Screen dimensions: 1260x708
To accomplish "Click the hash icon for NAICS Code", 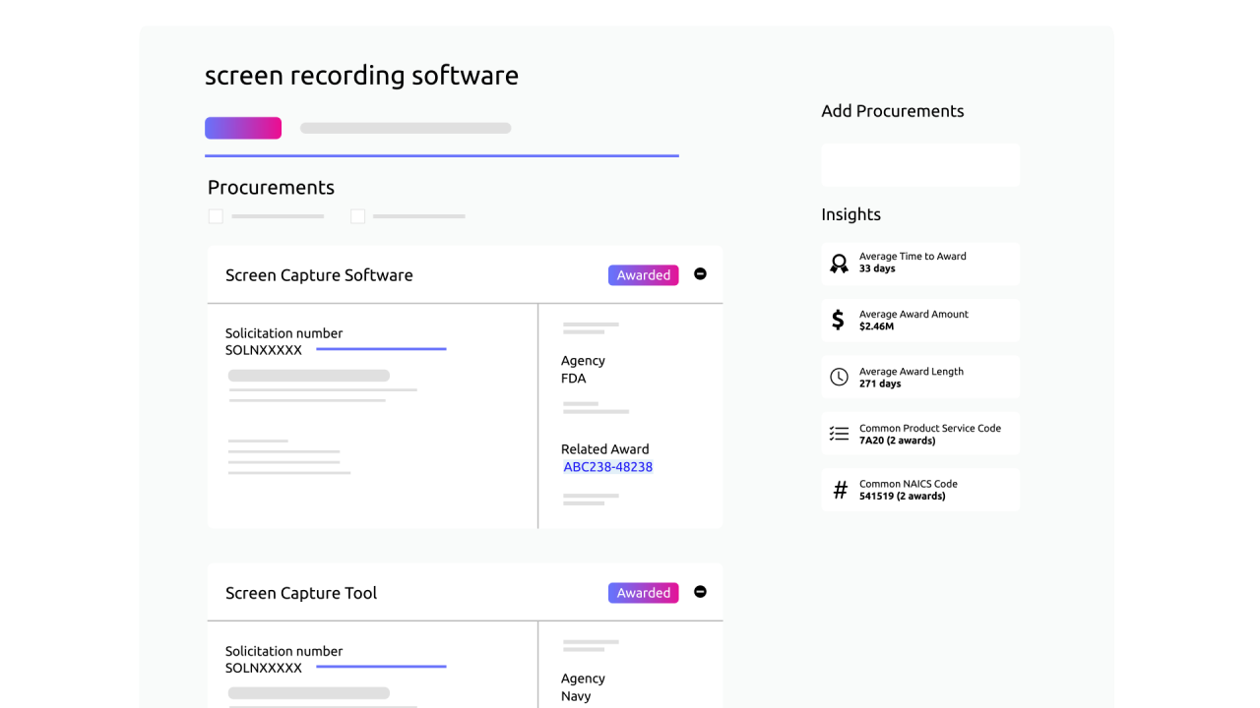I will point(840,490).
